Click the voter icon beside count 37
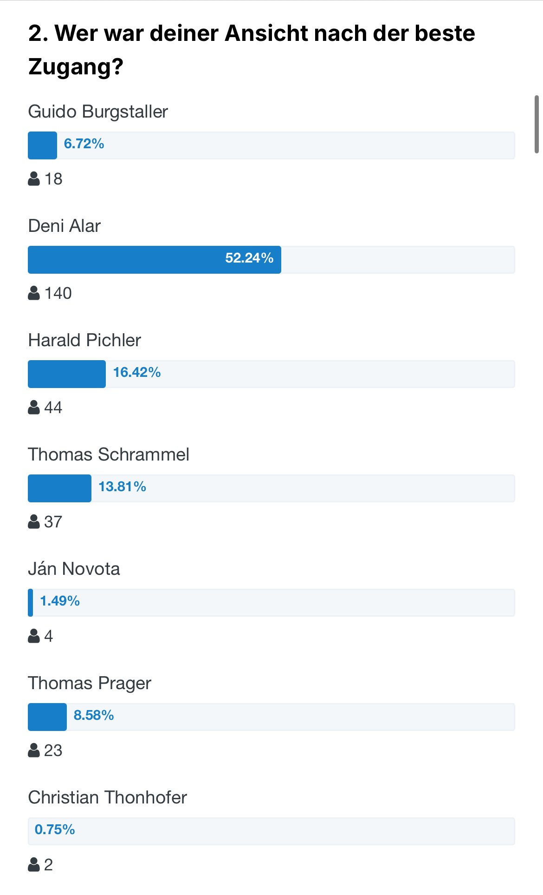Screen dimensions: 543x895 point(34,521)
